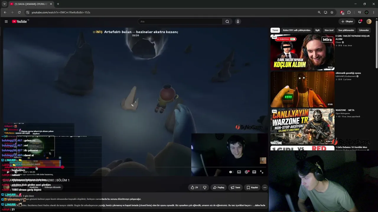The image size is (378, 212).
Task: Open a new browser tab
Action: pyautogui.click(x=58, y=4)
